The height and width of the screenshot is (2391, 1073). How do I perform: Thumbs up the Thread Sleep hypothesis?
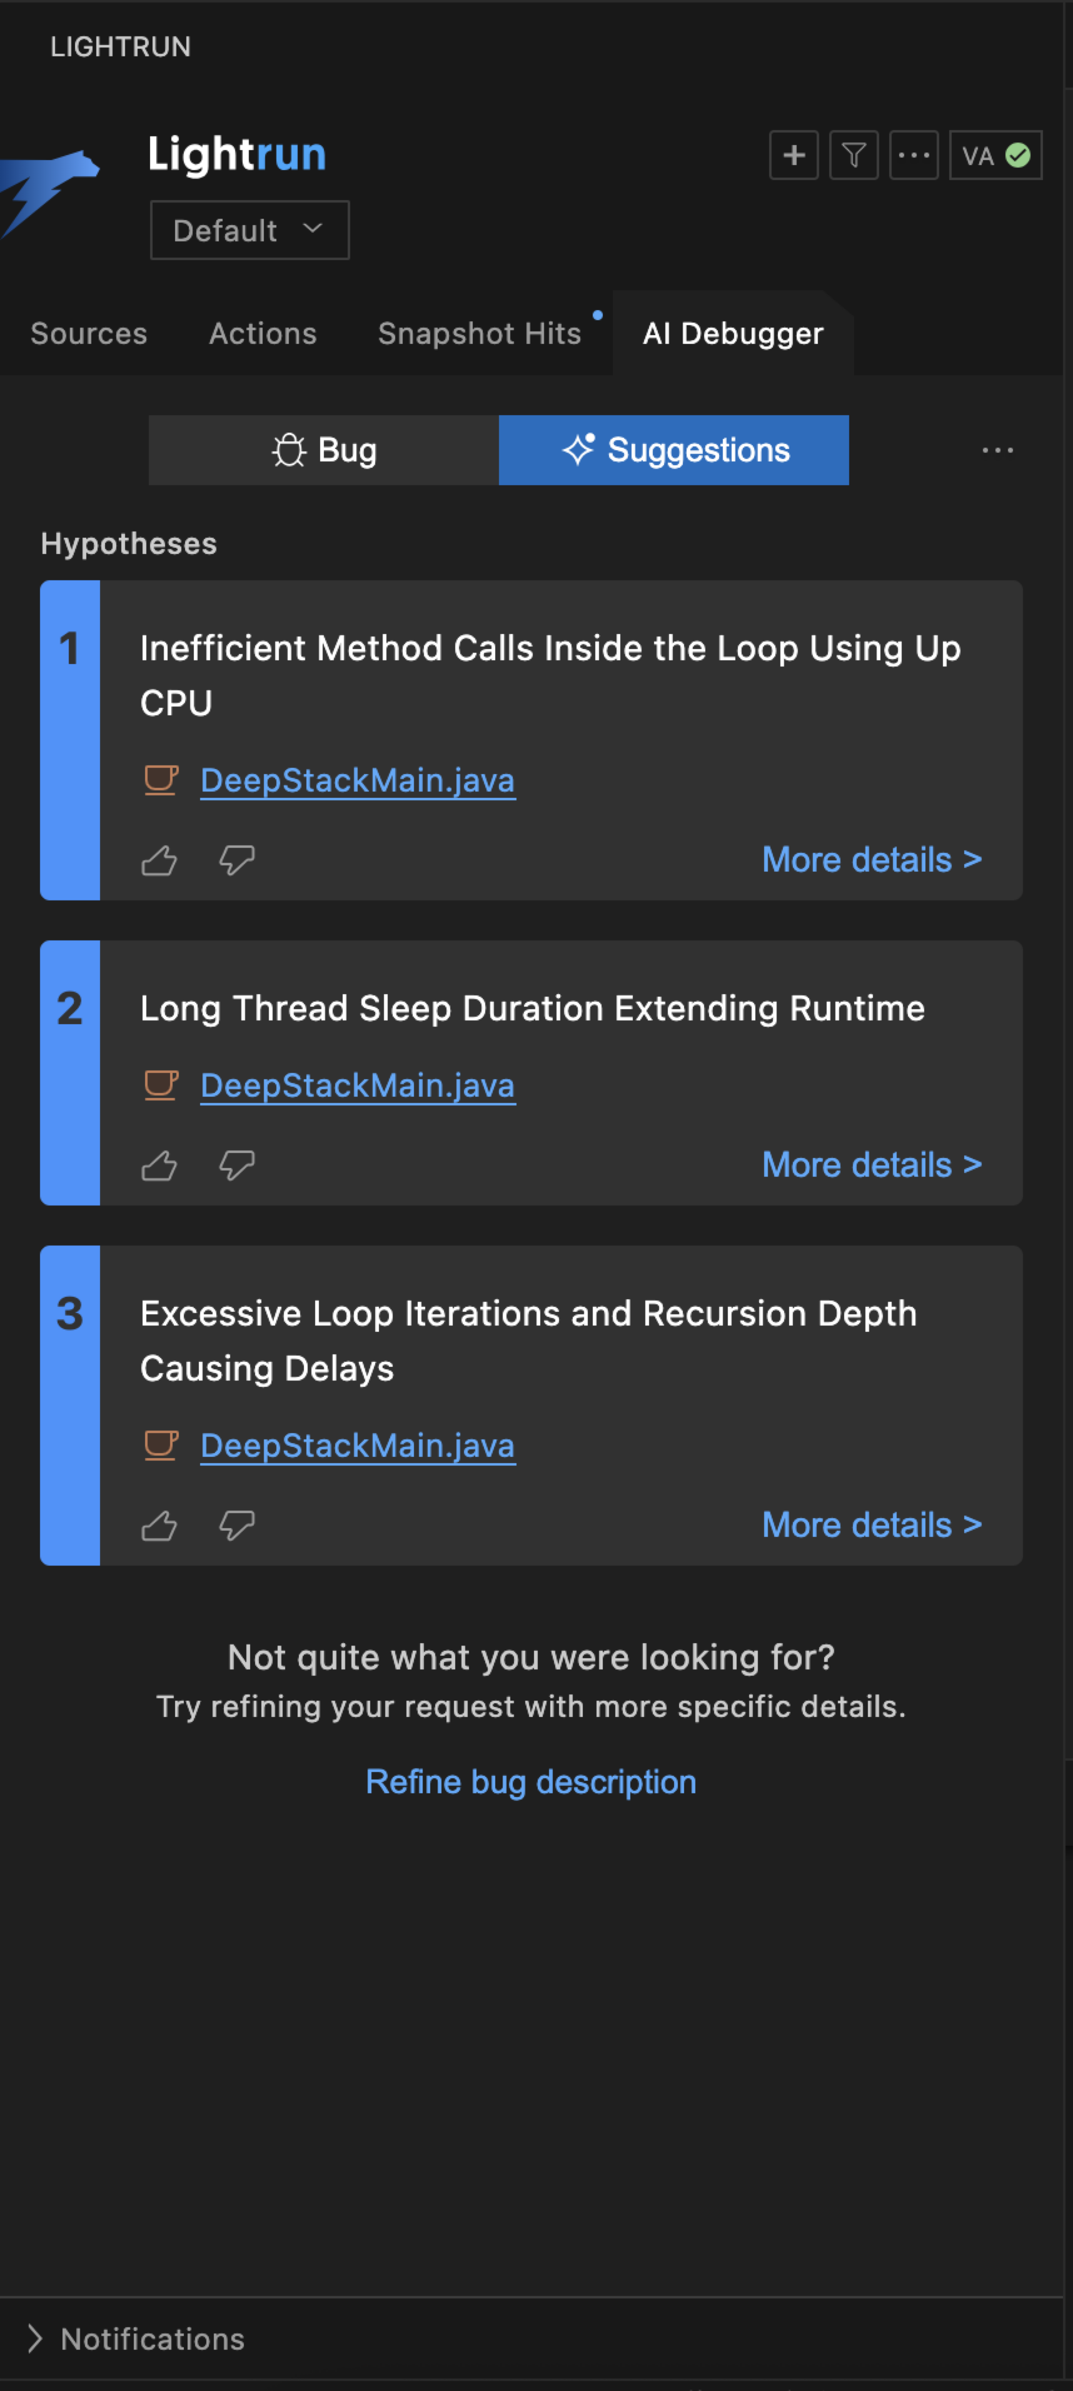coord(159,1165)
